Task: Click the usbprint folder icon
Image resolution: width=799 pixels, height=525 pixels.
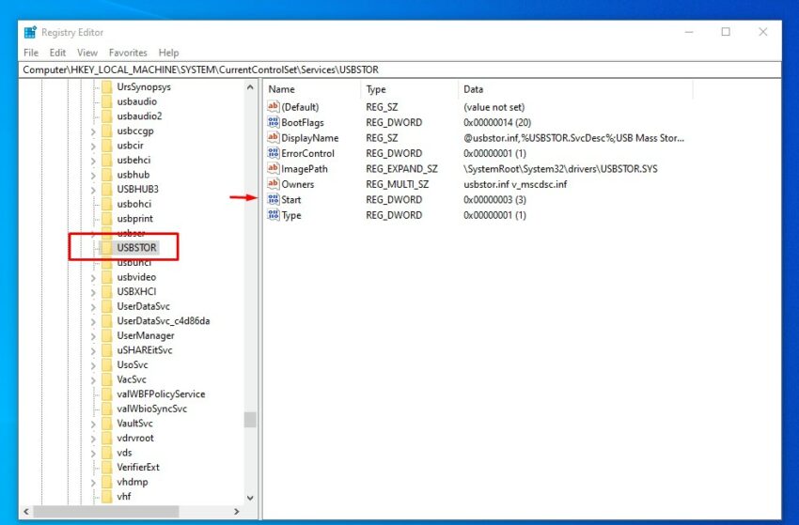Action: [106, 219]
